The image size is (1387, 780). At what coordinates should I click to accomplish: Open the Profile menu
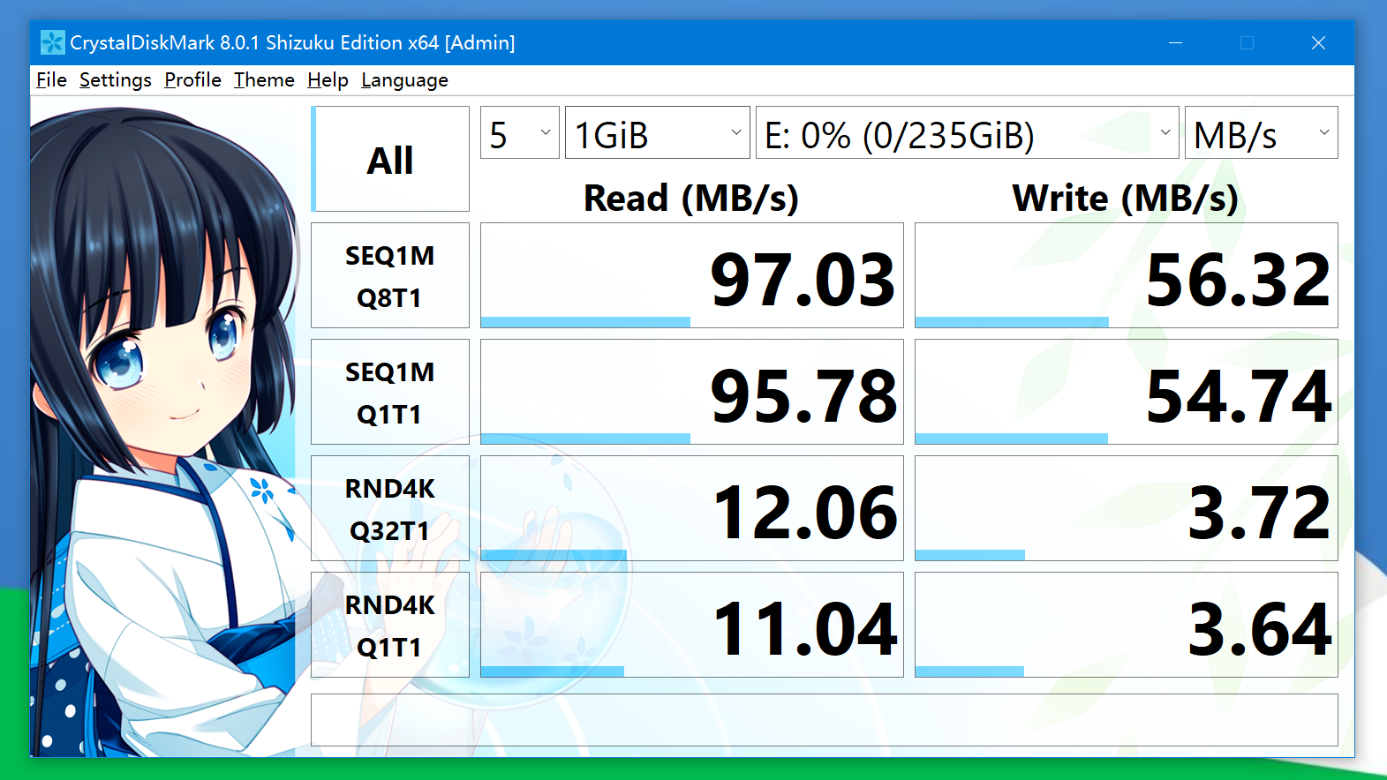192,80
